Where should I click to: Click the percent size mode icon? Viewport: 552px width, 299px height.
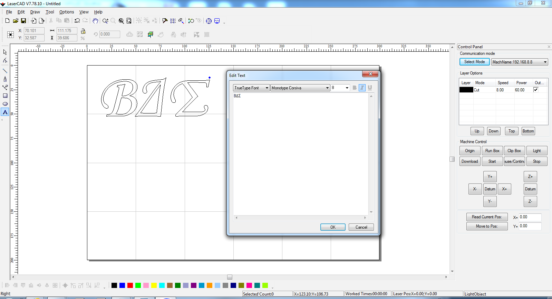point(83,38)
